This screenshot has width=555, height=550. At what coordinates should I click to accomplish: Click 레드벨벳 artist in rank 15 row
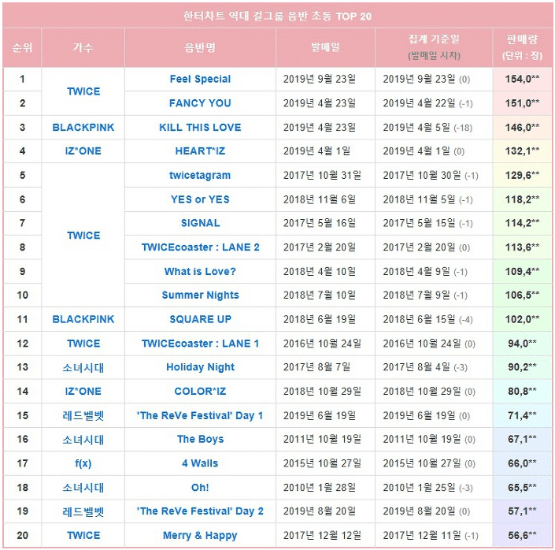pyautogui.click(x=83, y=415)
